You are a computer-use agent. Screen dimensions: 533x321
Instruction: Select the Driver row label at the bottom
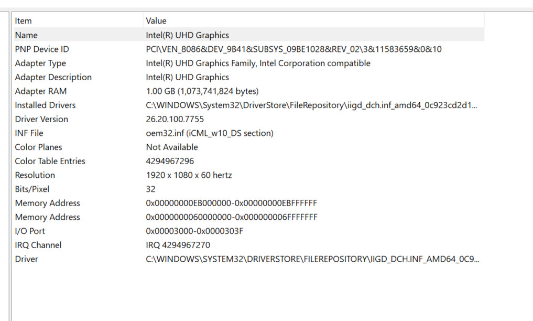click(x=27, y=259)
